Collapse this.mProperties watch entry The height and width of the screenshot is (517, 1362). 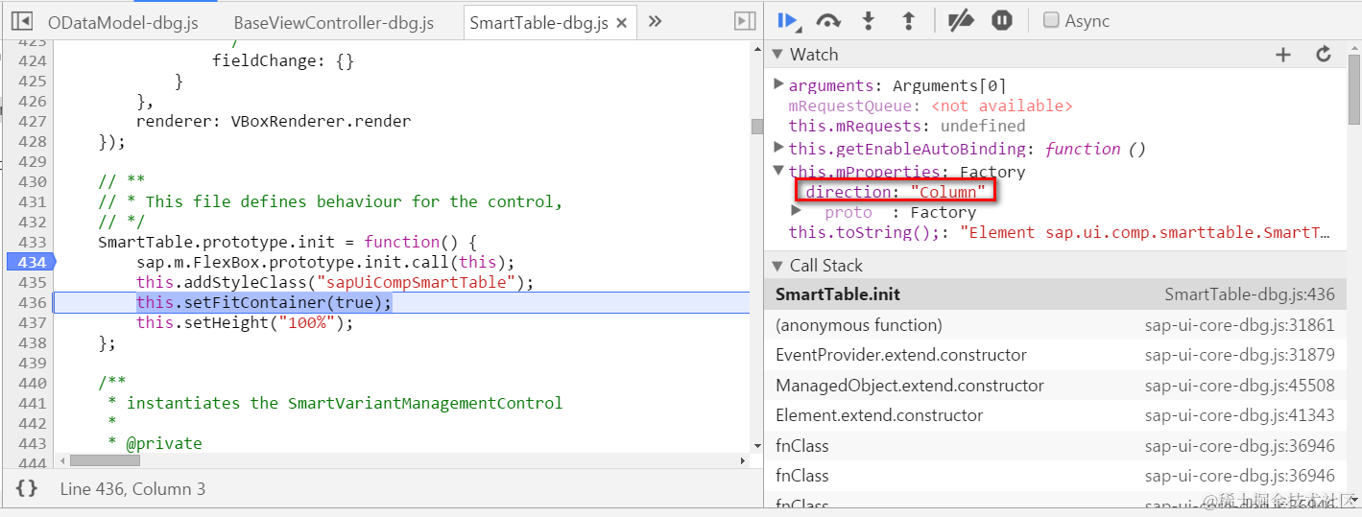pyautogui.click(x=778, y=171)
